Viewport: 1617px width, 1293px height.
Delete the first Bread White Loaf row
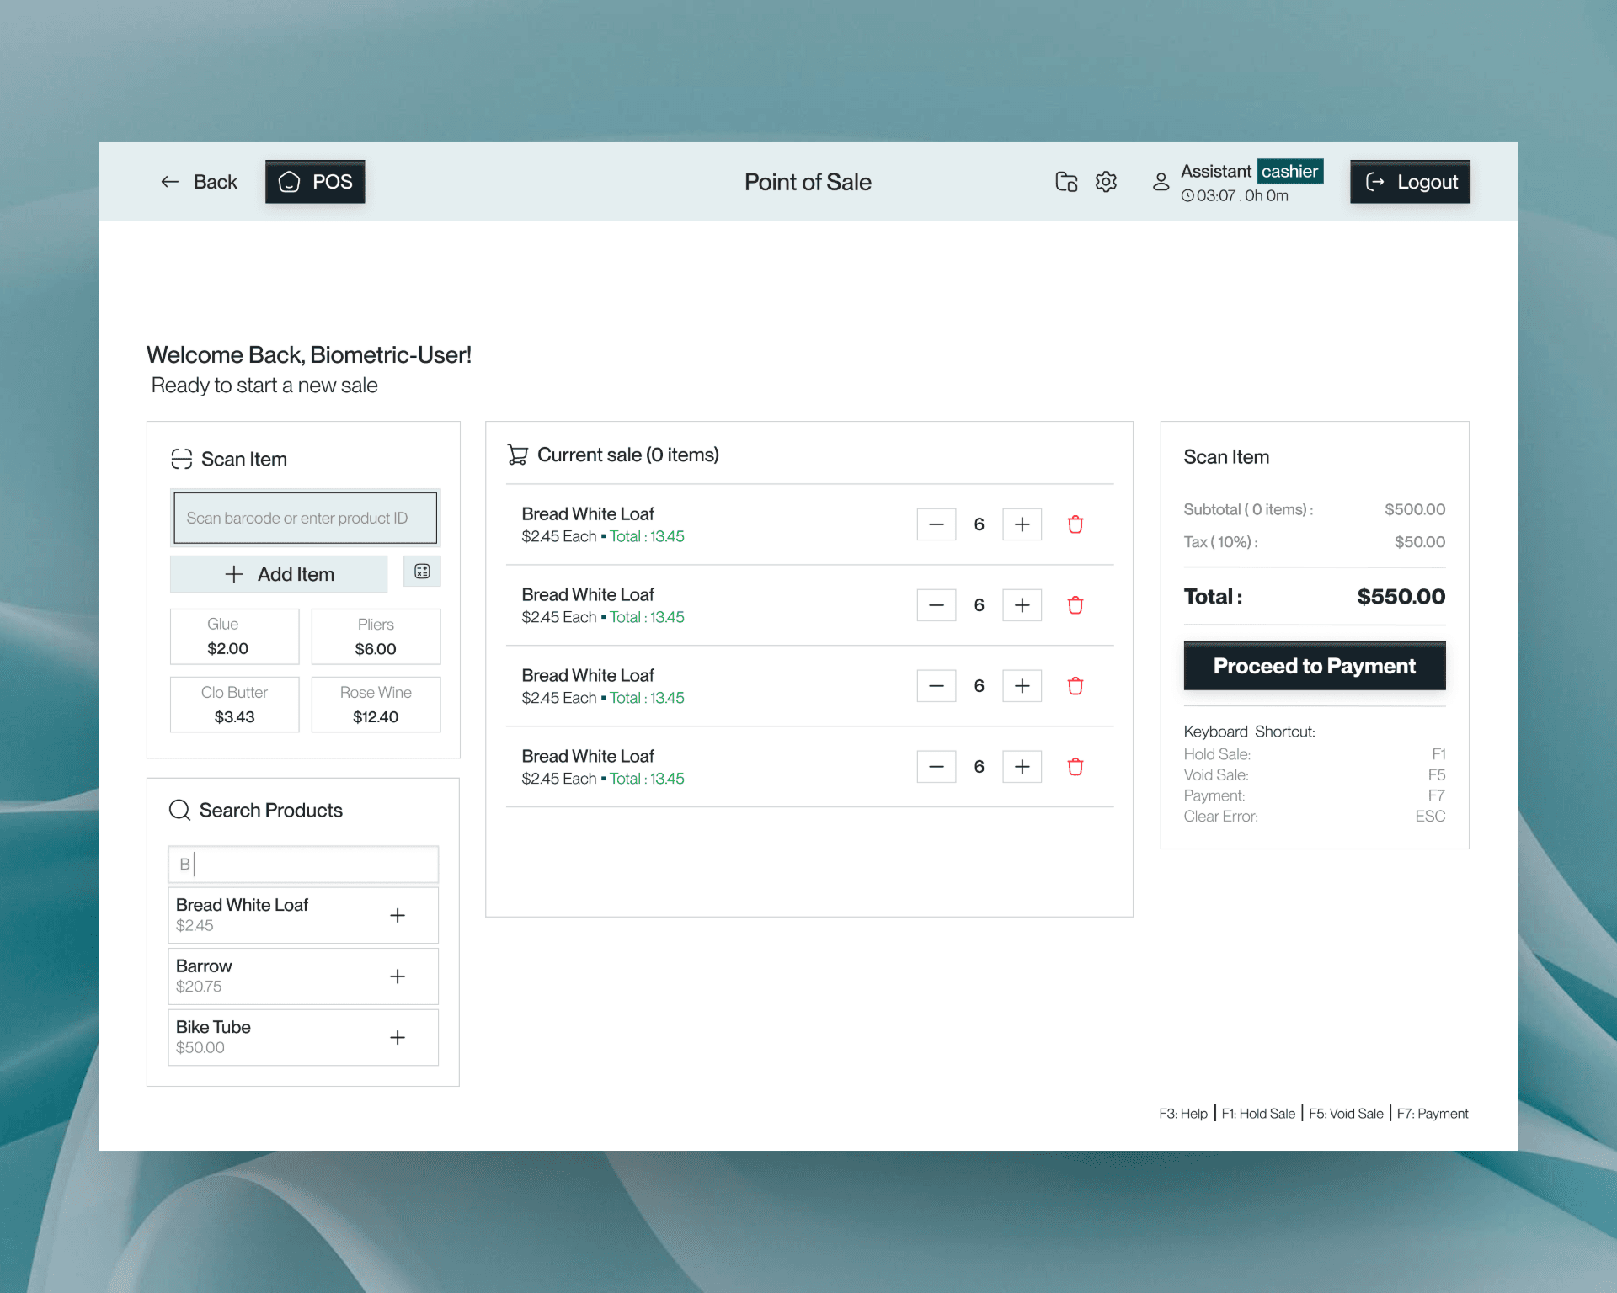(x=1075, y=524)
